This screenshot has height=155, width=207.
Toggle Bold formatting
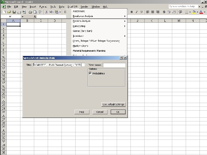132,12
